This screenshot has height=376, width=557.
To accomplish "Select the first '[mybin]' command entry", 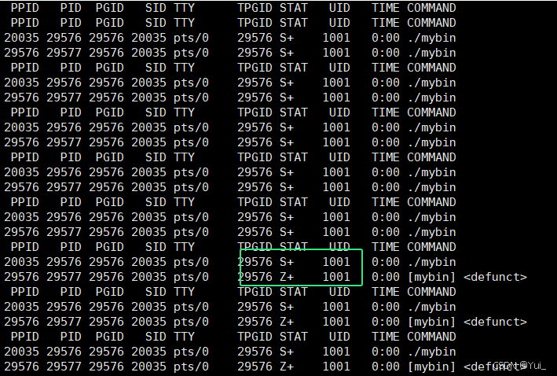I will tap(431, 277).
